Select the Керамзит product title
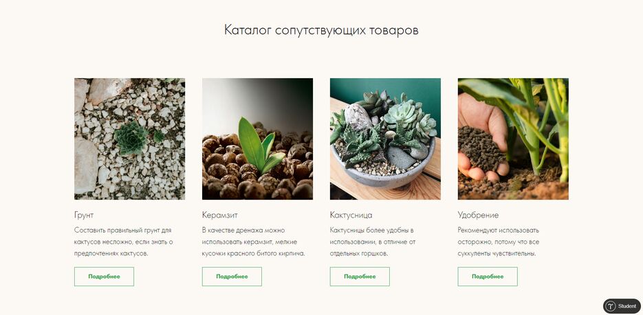 (220, 215)
